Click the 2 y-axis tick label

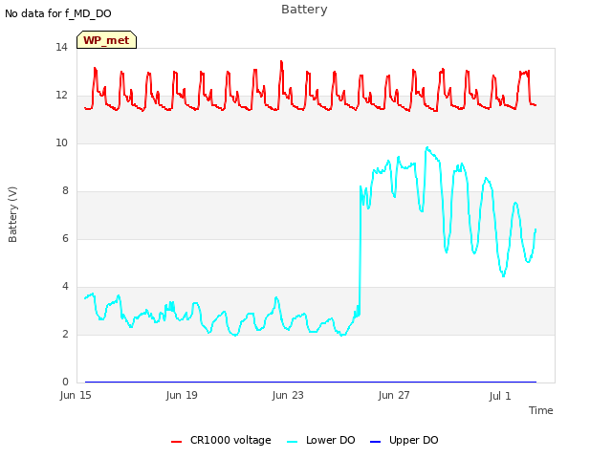pos(65,335)
